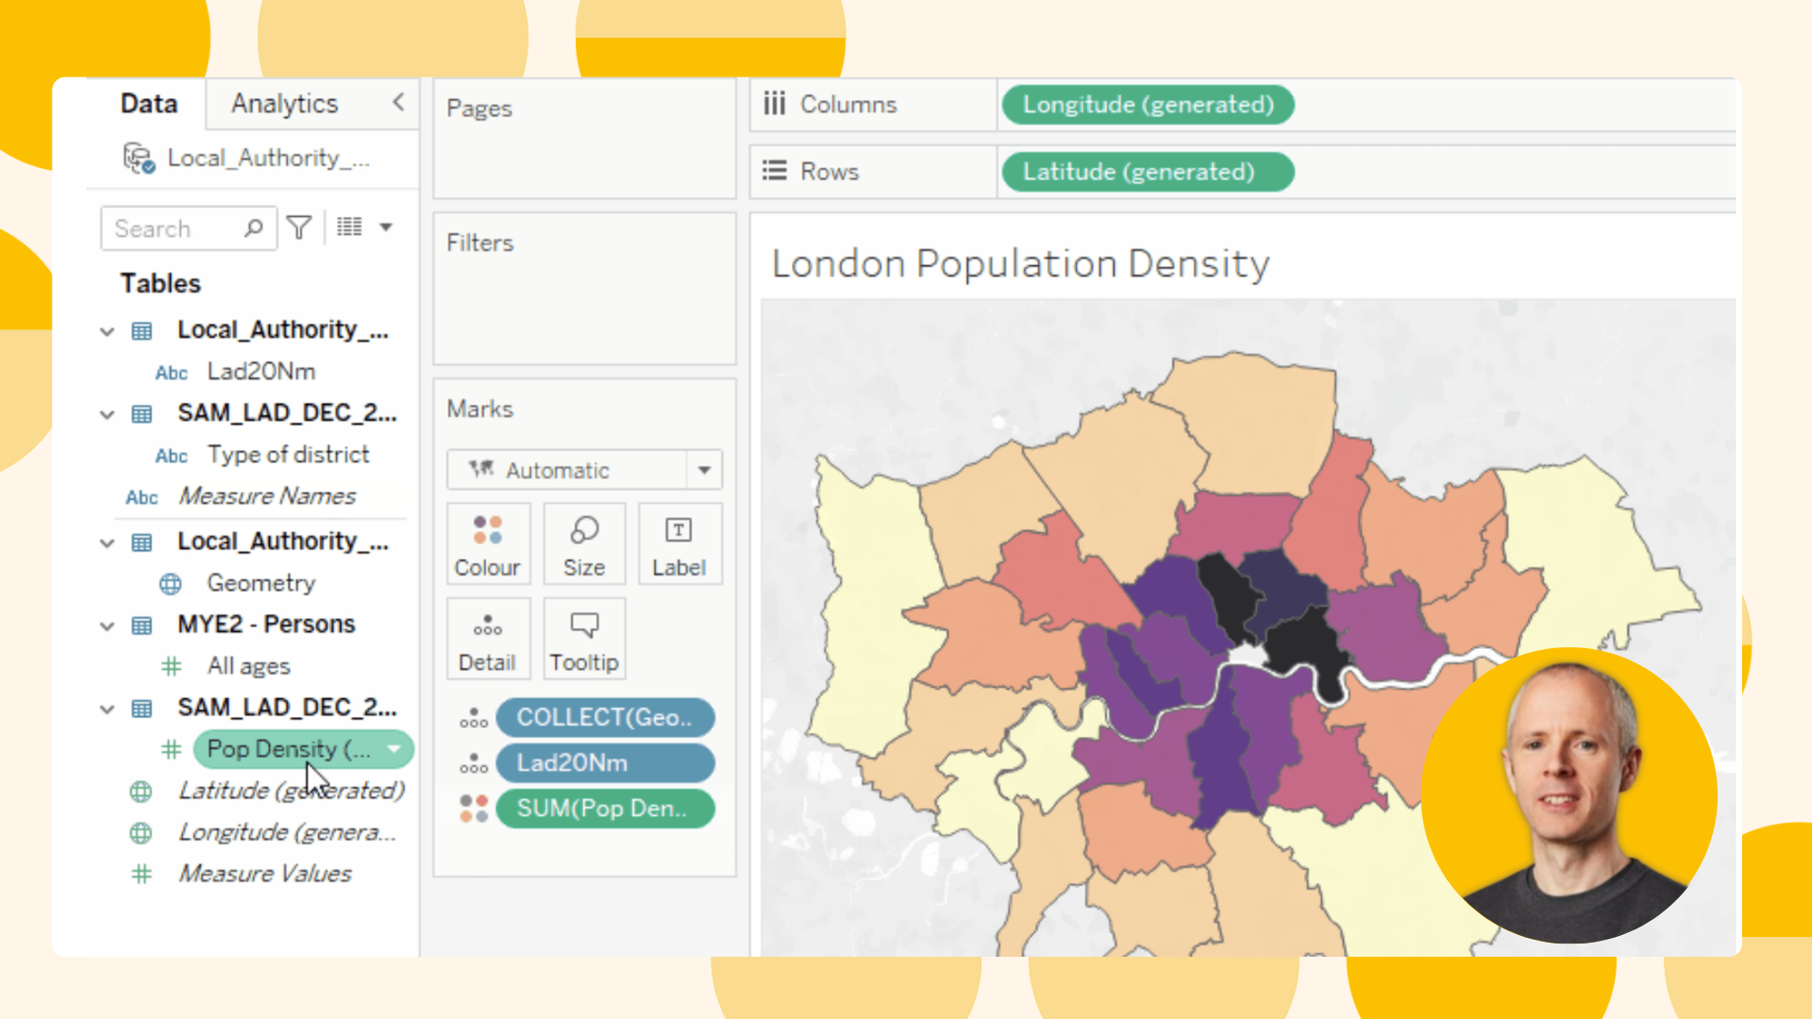
Task: Click the number icon beside All ages
Action: click(x=171, y=667)
